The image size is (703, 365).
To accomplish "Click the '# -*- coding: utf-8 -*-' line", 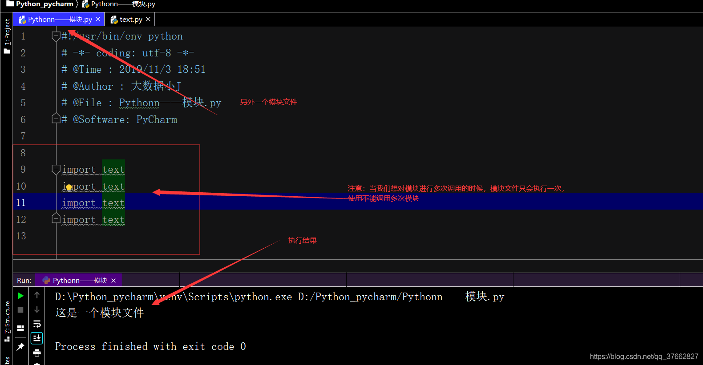I will [x=128, y=53].
